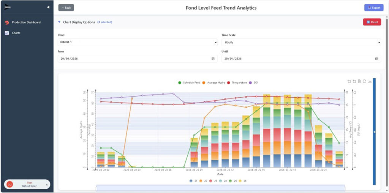Open Charts from the sidebar
The height and width of the screenshot is (193, 389).
pos(16,33)
